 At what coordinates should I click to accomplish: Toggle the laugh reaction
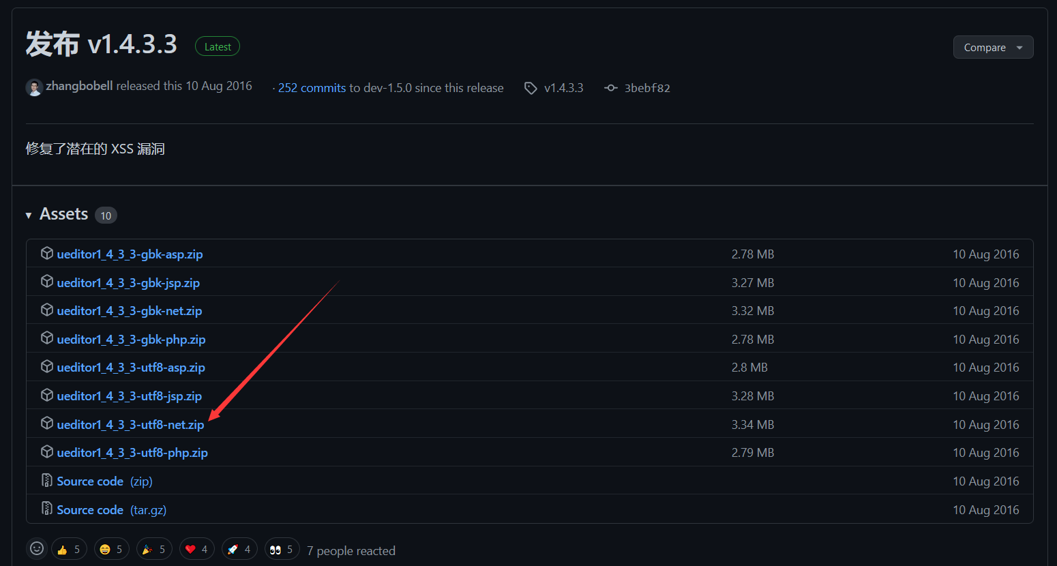point(112,549)
